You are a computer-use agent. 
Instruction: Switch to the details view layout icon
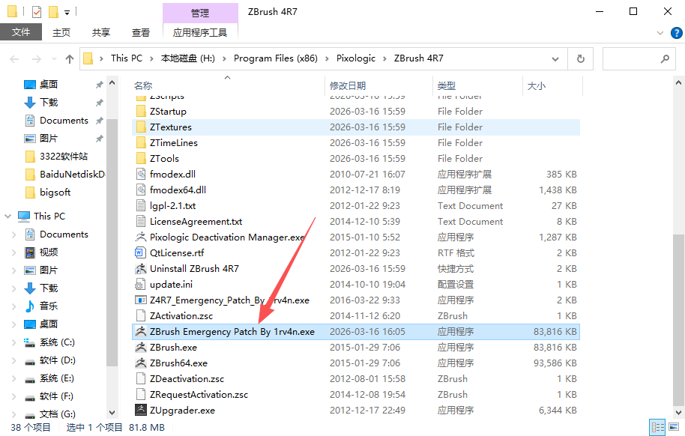[657, 427]
